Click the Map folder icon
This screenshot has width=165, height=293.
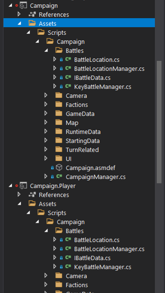59,122
